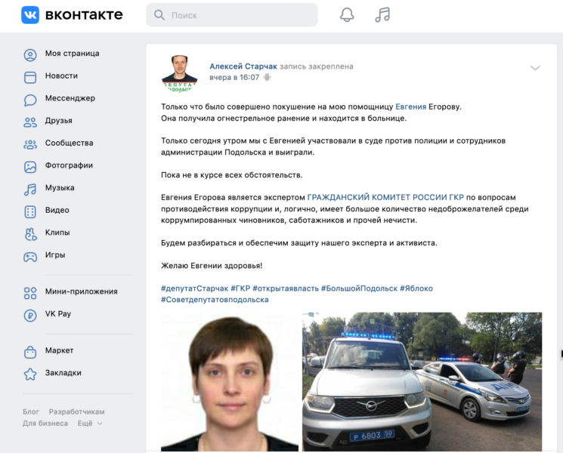Open Алексей Старчак profile link
The image size is (563, 453).
tap(243, 66)
